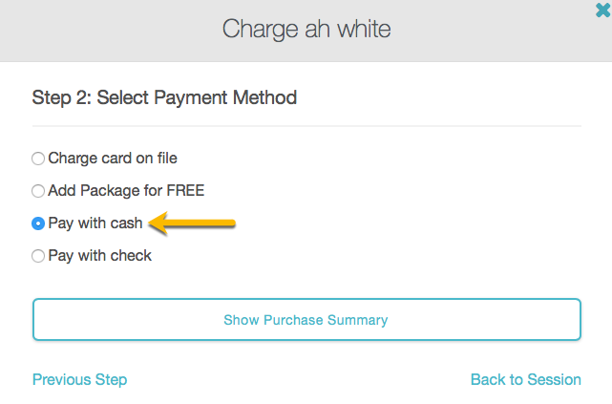The height and width of the screenshot is (404, 612).
Task: Click the word Summary on the purchase button
Action: [x=359, y=320]
